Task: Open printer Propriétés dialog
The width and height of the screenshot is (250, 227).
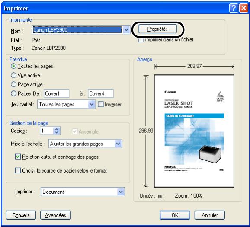Action: point(157,29)
